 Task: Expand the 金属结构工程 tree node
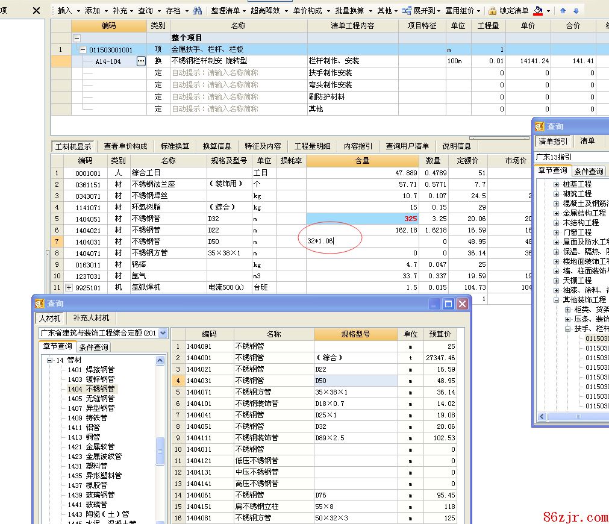(x=557, y=213)
